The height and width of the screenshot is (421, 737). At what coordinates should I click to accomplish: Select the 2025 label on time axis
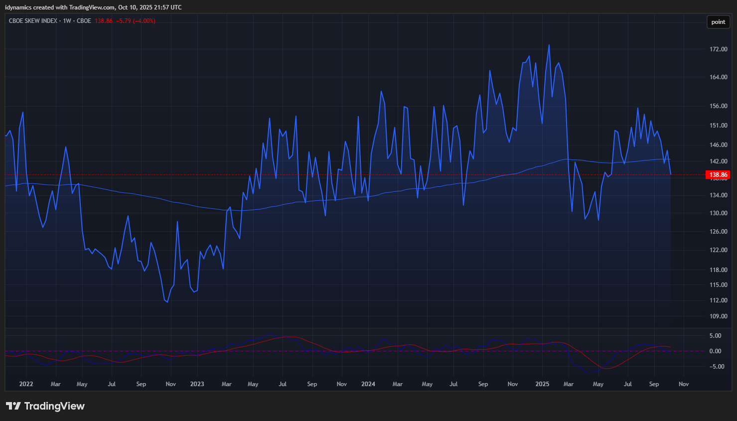(x=542, y=384)
